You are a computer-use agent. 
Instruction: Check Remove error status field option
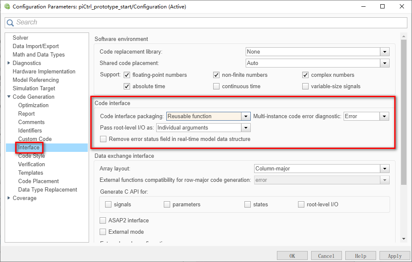coord(103,139)
